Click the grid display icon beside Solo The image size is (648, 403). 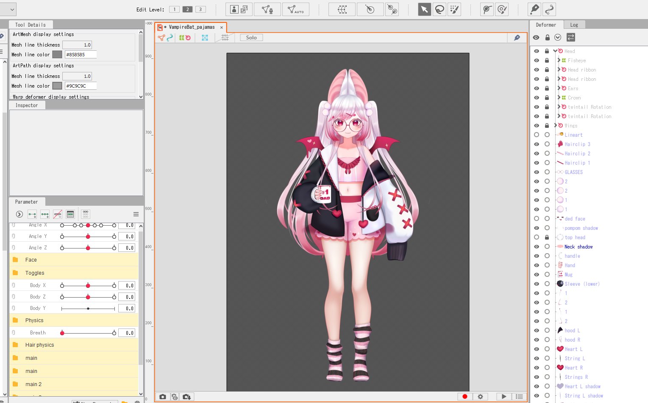(x=225, y=38)
